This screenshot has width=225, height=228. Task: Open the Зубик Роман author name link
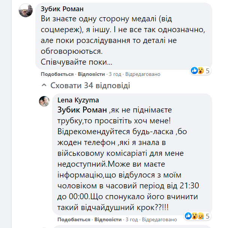62,9
